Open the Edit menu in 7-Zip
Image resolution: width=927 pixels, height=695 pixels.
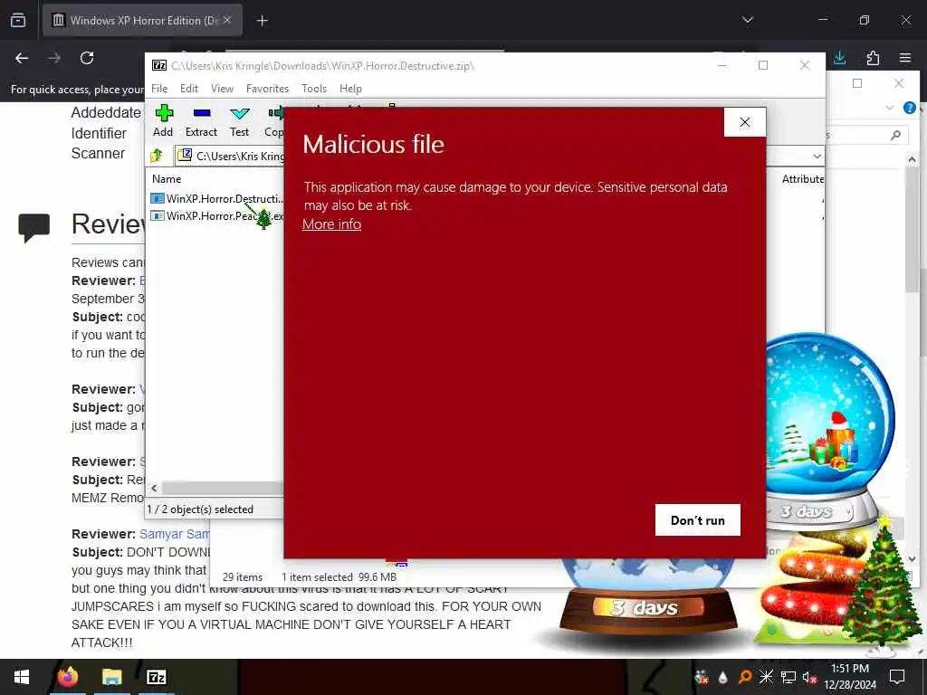coord(189,89)
